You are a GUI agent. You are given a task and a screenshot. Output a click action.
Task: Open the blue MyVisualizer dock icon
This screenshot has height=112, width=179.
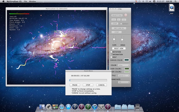75,107
